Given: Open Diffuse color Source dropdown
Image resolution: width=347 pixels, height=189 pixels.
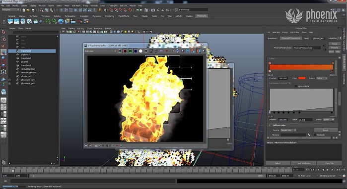Looking at the screenshot, I should [x=288, y=130].
